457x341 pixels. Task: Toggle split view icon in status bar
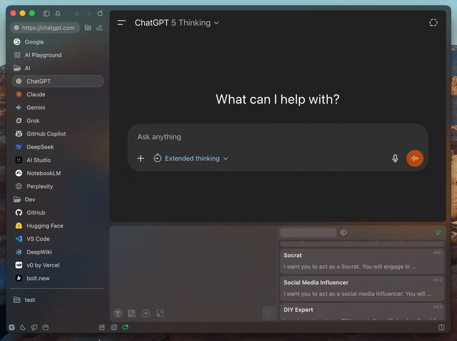pyautogui.click(x=442, y=327)
